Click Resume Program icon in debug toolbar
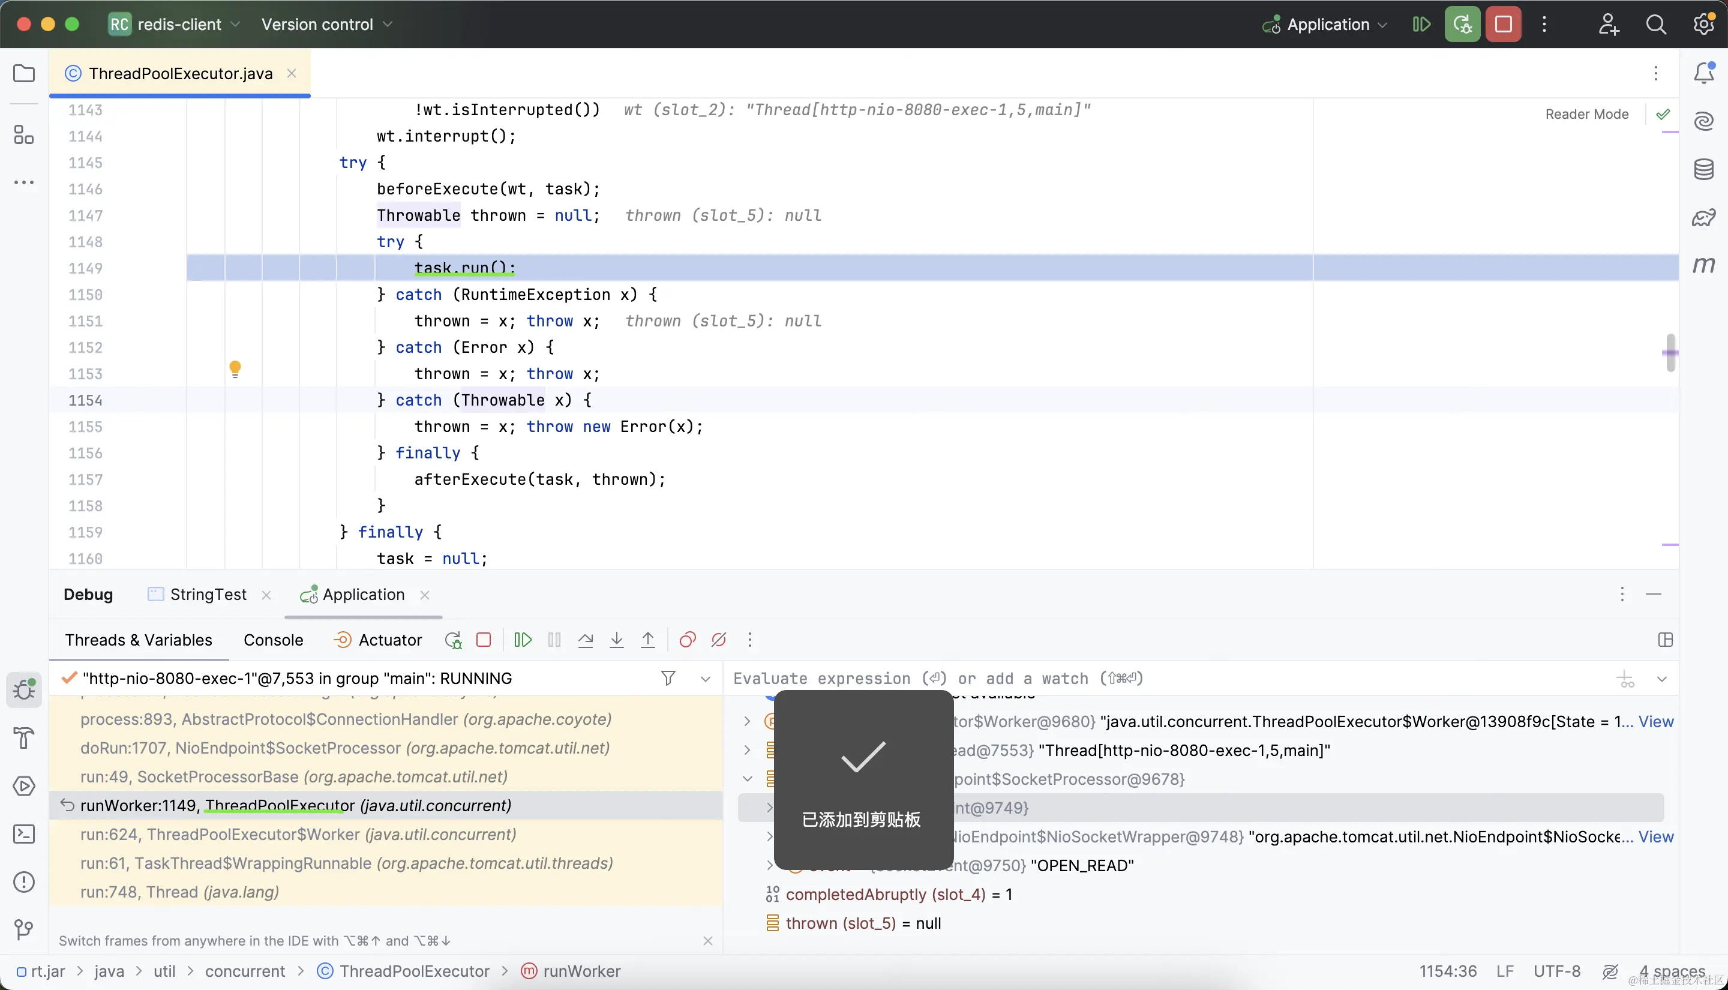The width and height of the screenshot is (1728, 990). [522, 640]
